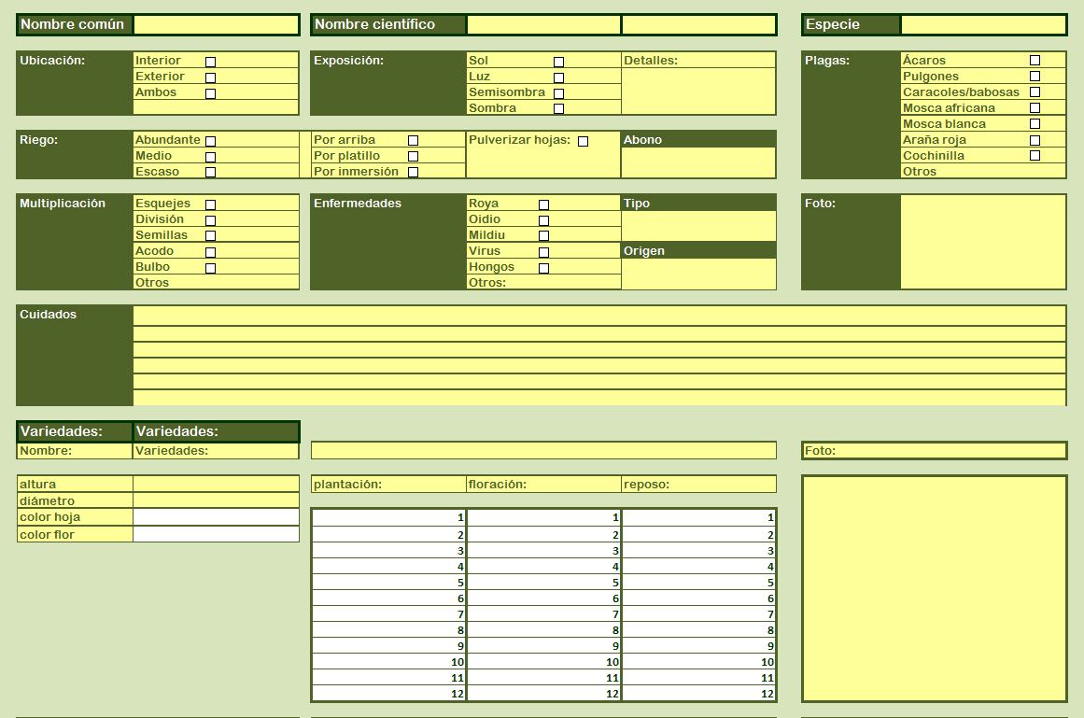Click the color hoja value cell
Viewport: 1084px width, 718px height.
click(x=216, y=517)
